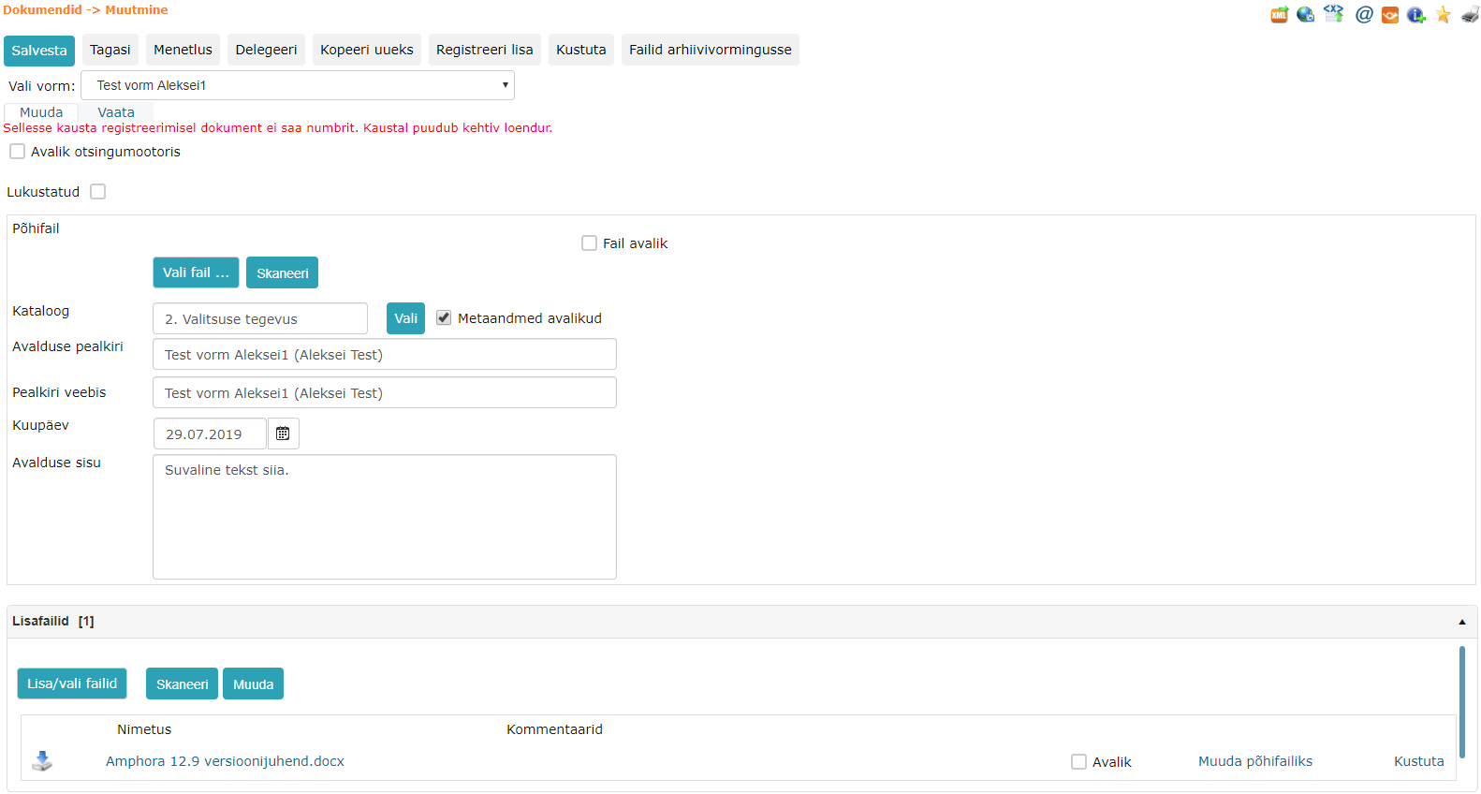Collapse the Lisafailid section arrow

pos(1461,622)
